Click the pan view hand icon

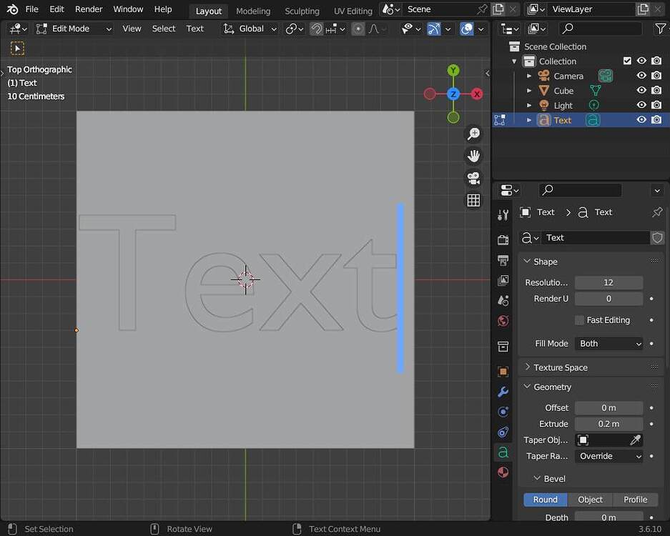[x=473, y=156]
